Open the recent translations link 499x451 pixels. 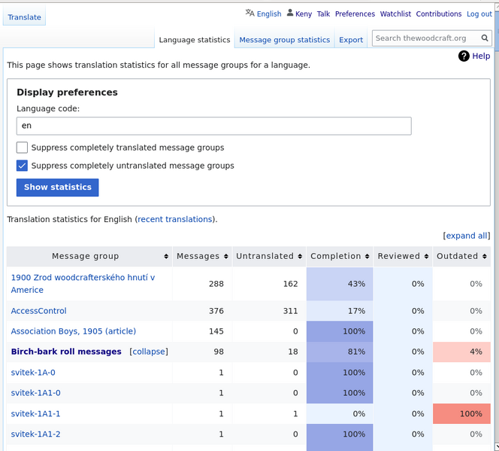click(174, 219)
